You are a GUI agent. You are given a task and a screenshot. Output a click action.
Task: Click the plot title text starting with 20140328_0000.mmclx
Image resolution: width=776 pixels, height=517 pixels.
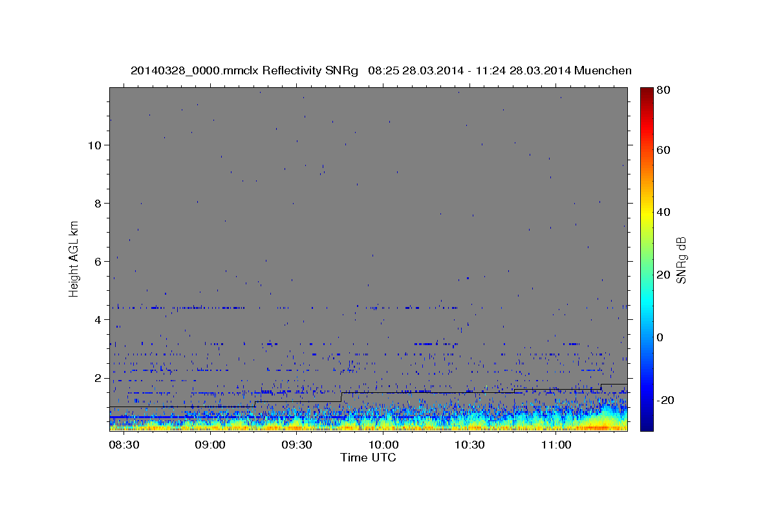click(x=381, y=70)
